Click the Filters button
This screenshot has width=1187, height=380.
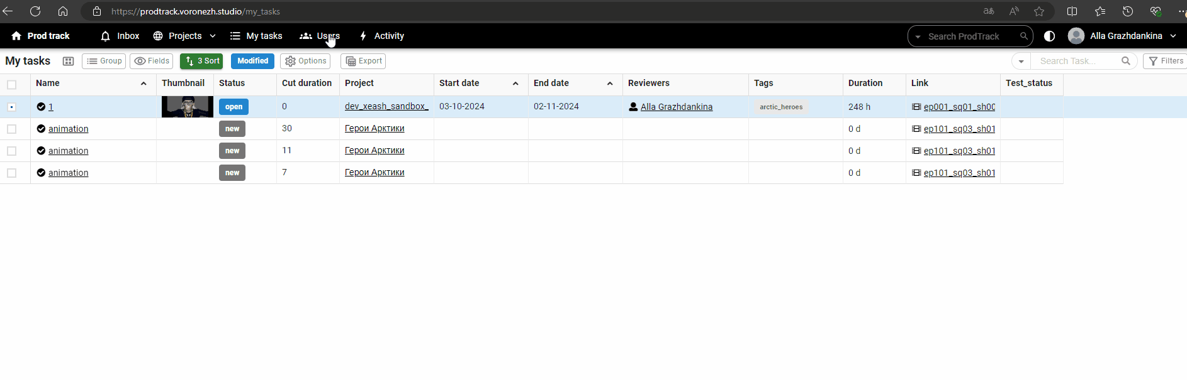point(1166,61)
